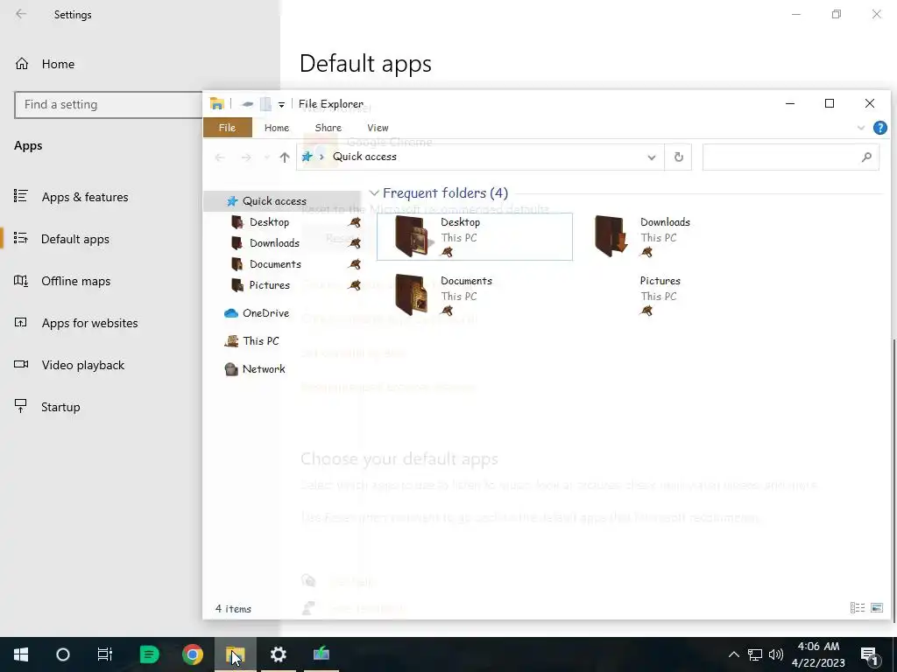This screenshot has width=897, height=672.
Task: Open File Explorer help icon
Action: (x=879, y=128)
